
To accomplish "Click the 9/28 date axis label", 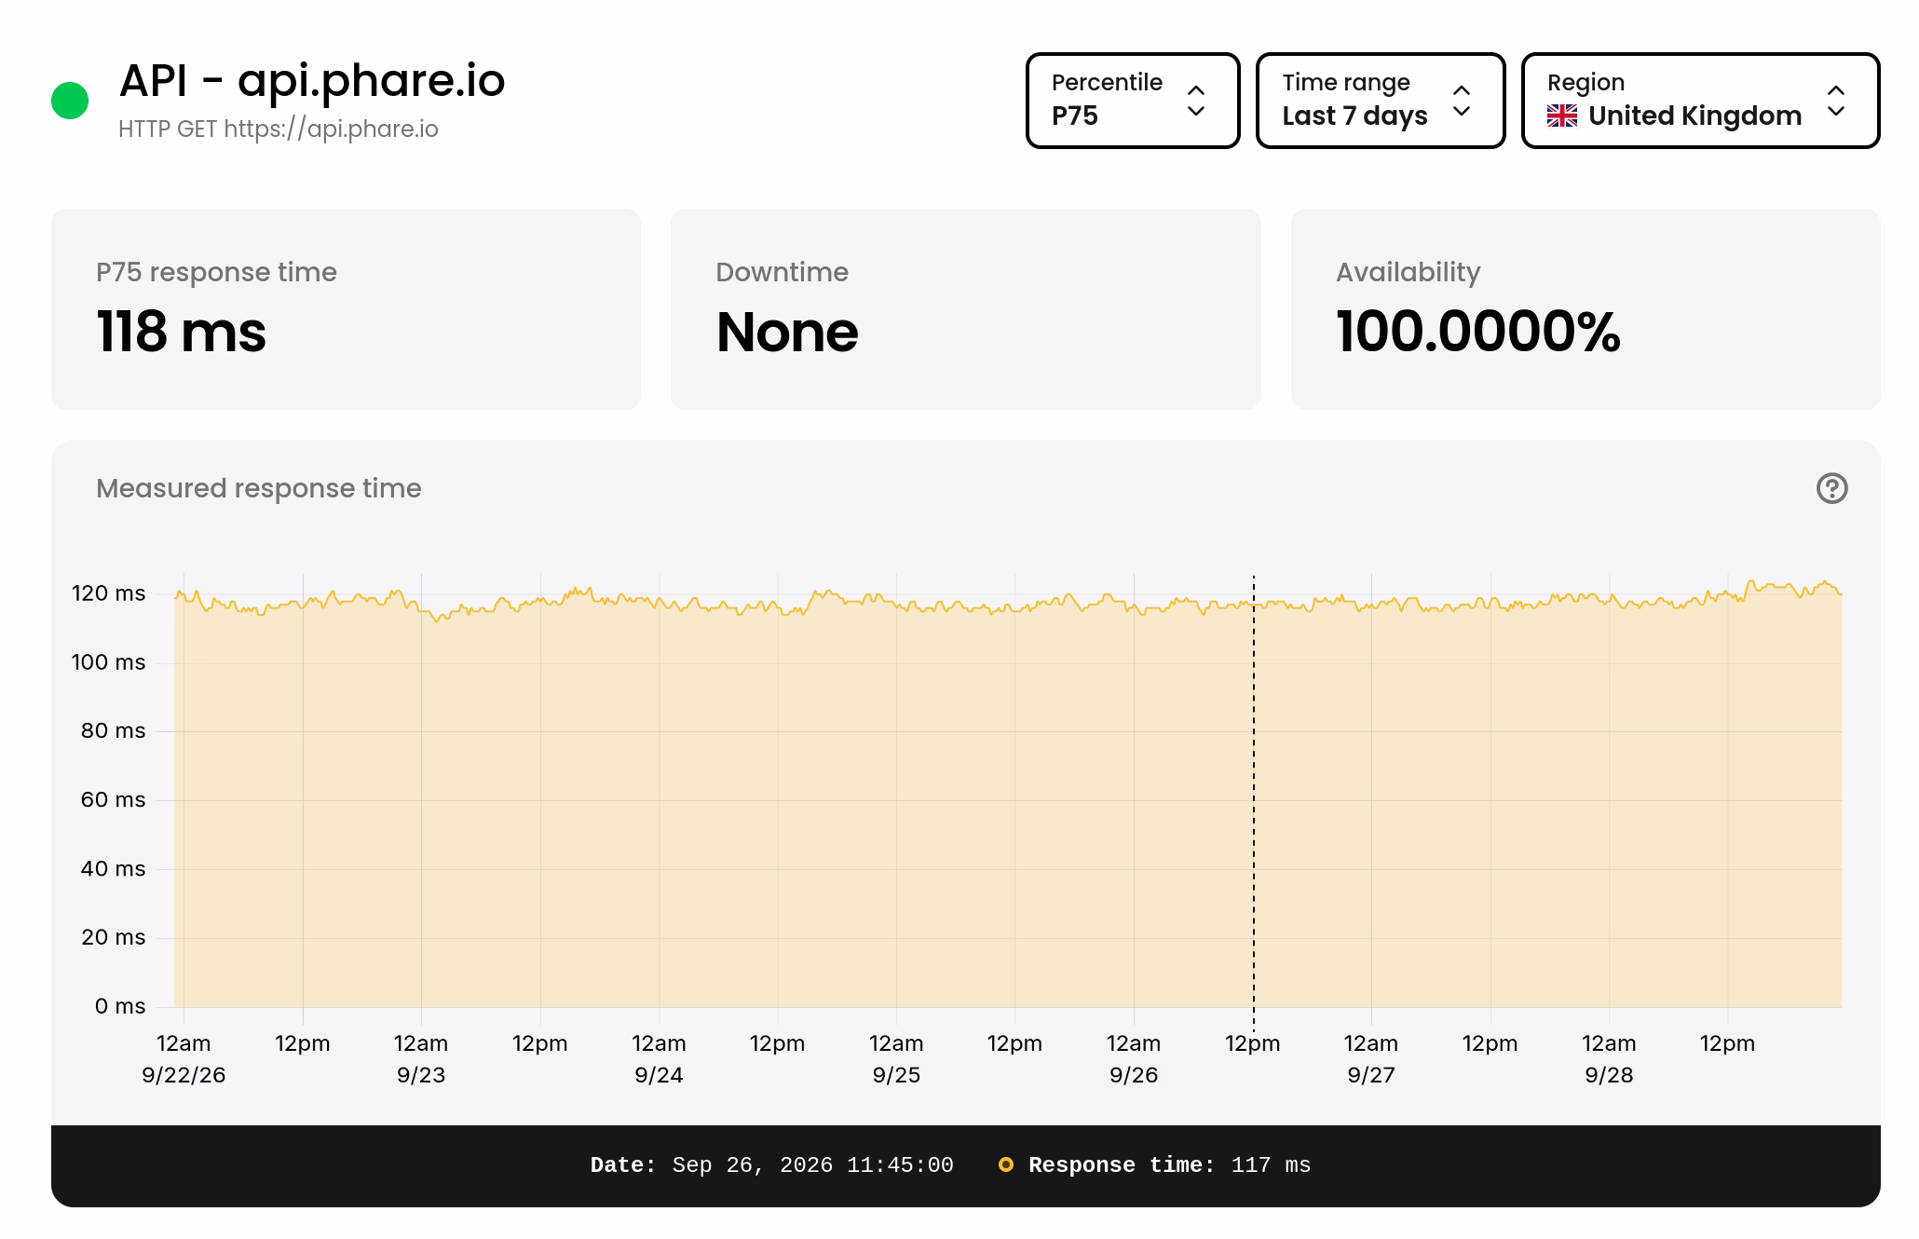I will [x=1609, y=1075].
